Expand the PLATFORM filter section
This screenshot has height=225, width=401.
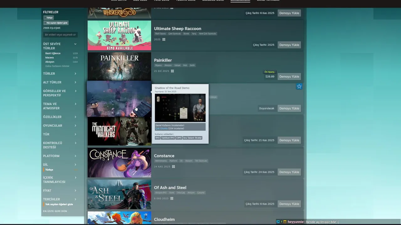click(60, 156)
